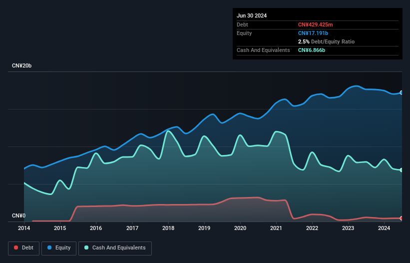Click the Jun 30 2024 tooltip date
The image size is (410, 263).
click(252, 15)
